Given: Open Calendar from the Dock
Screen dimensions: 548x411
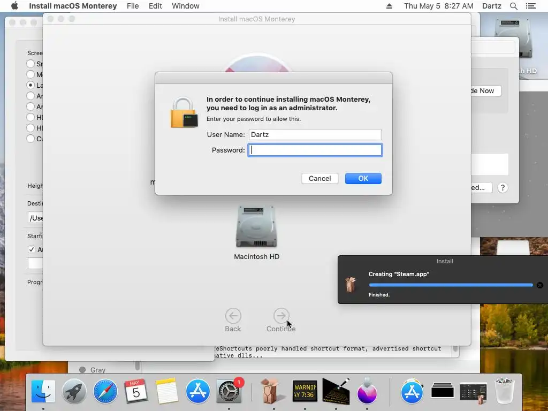Looking at the screenshot, I should (x=136, y=391).
